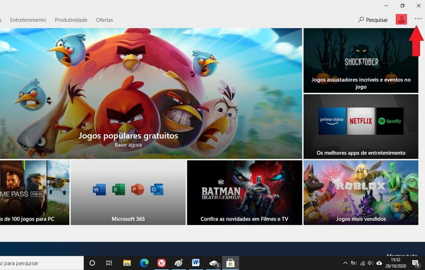The image size is (425, 270).
Task: Open the notification center with 9 badge
Action: [415, 263]
